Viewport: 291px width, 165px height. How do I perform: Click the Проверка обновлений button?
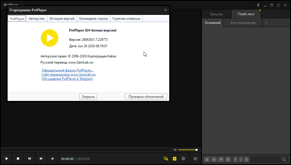pyautogui.click(x=146, y=96)
